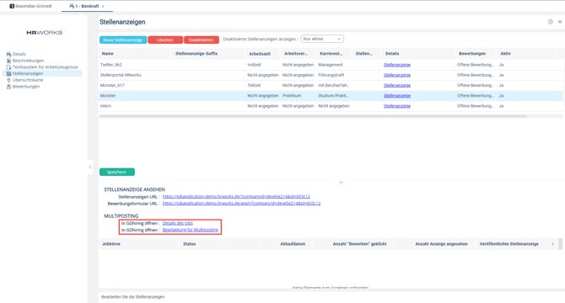Close the 1 - Bürokraft tab
565x303 pixels.
click(x=103, y=7)
